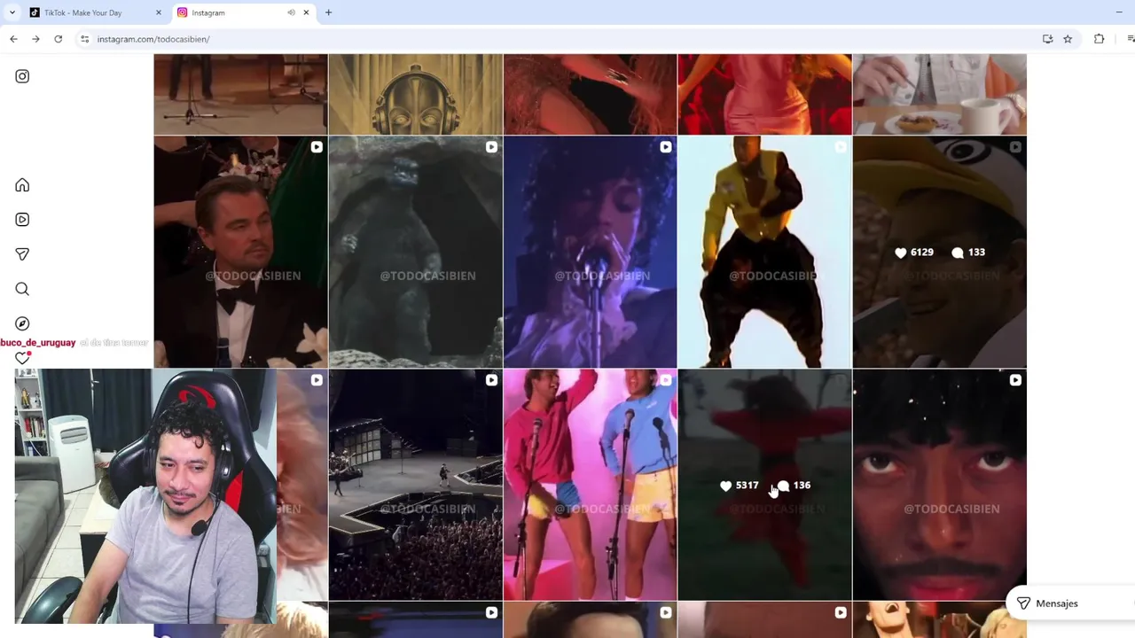Click reel icon on close-up face thumbnail
This screenshot has height=638, width=1135.
[1015, 380]
